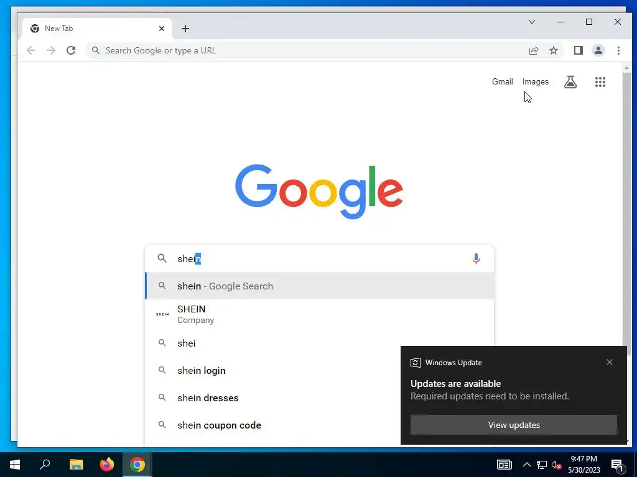
Task: Choose the SHEIN Company suggestion
Action: click(x=319, y=314)
